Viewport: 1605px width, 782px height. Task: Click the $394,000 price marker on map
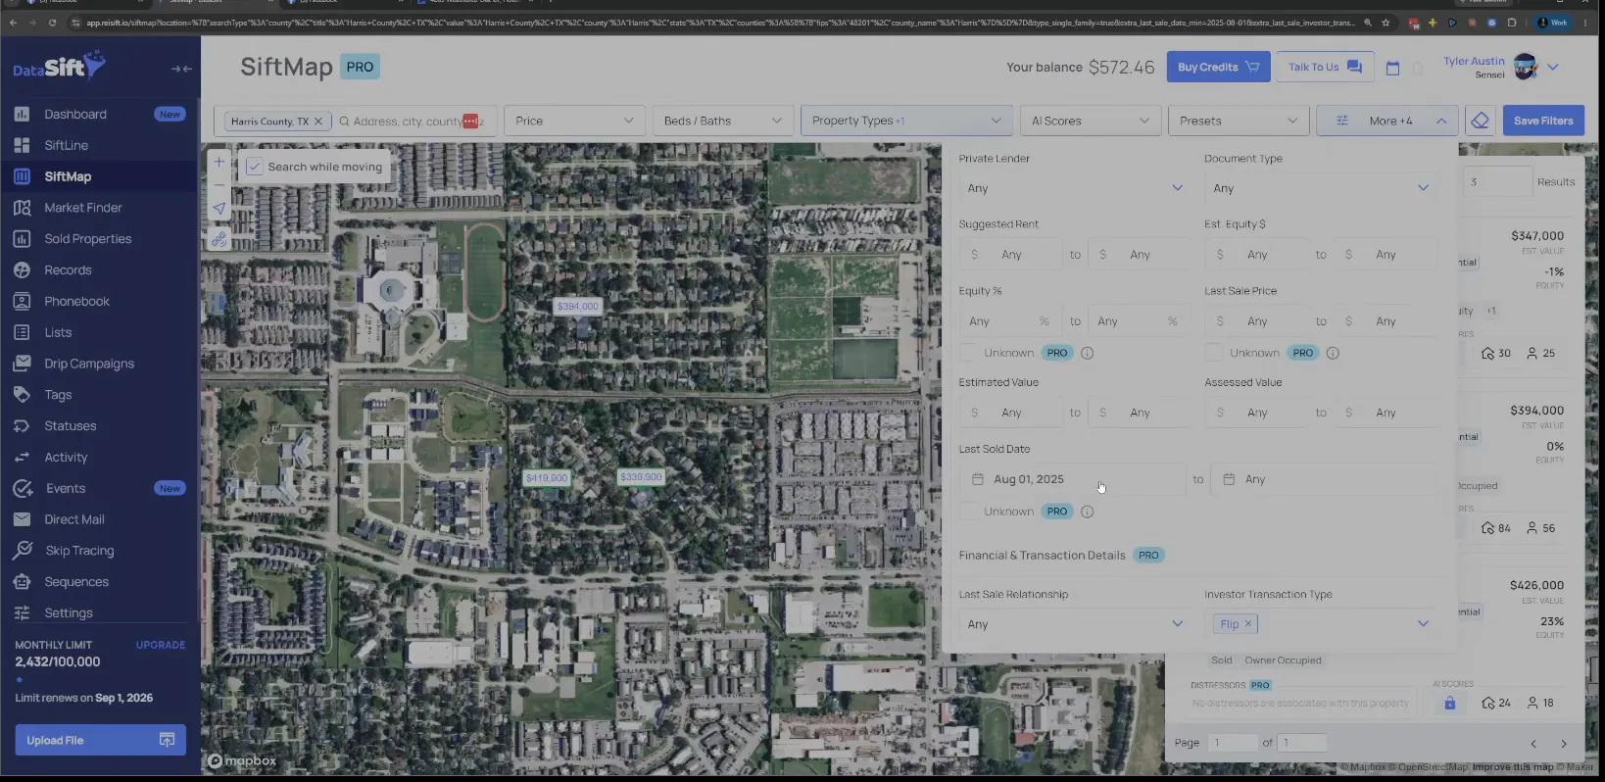(577, 307)
